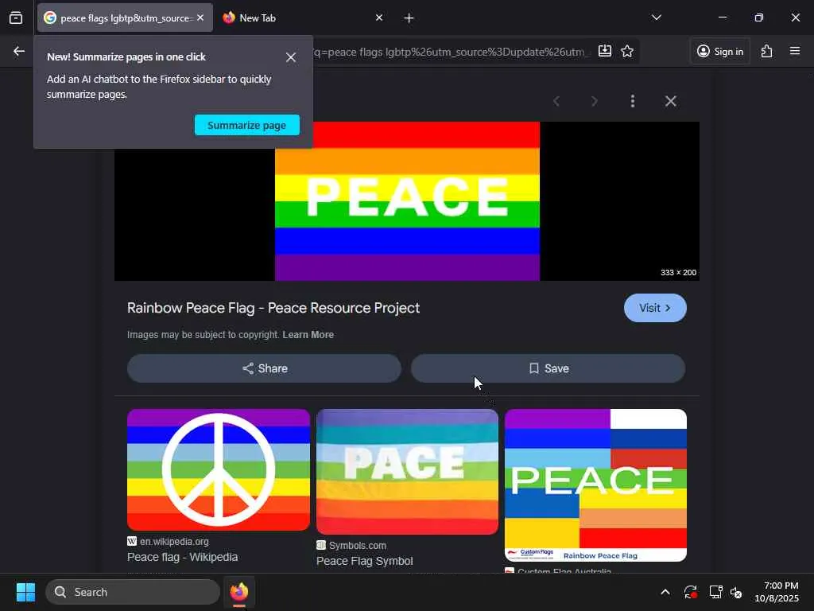Show next image with right chevron
814x611 pixels.
(595, 101)
